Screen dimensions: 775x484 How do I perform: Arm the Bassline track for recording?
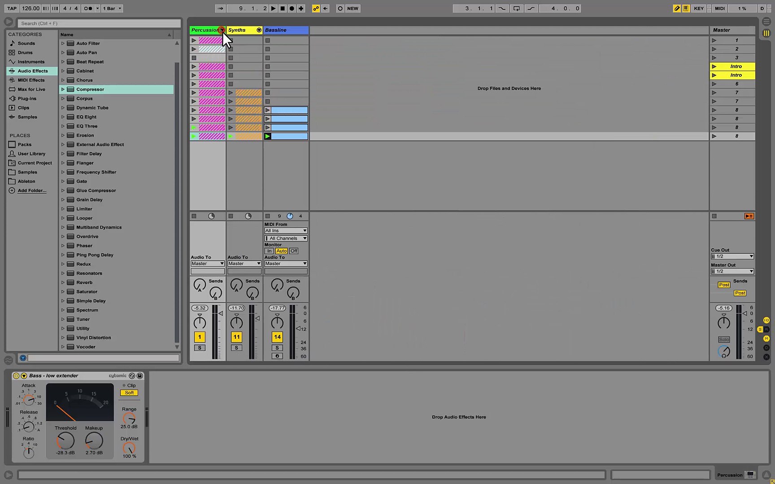pos(277,356)
